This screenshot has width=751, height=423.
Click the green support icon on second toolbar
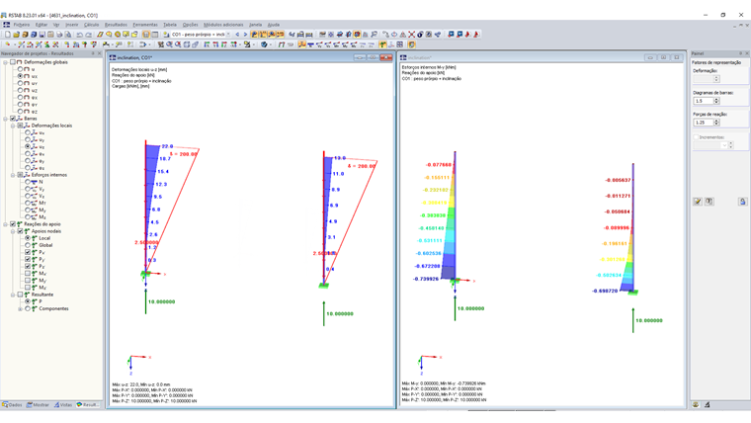[382, 44]
